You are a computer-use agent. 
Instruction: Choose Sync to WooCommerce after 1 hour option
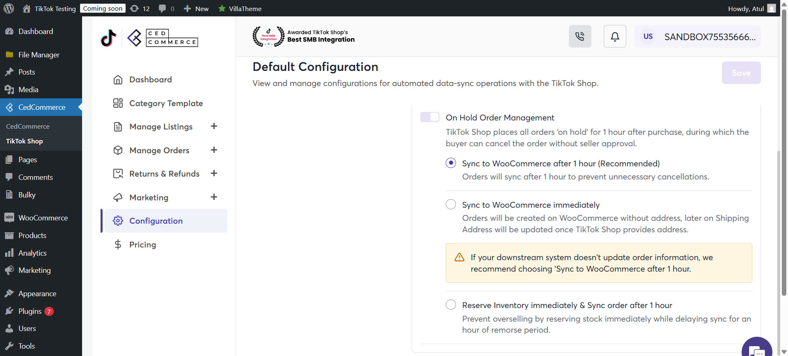pos(451,163)
